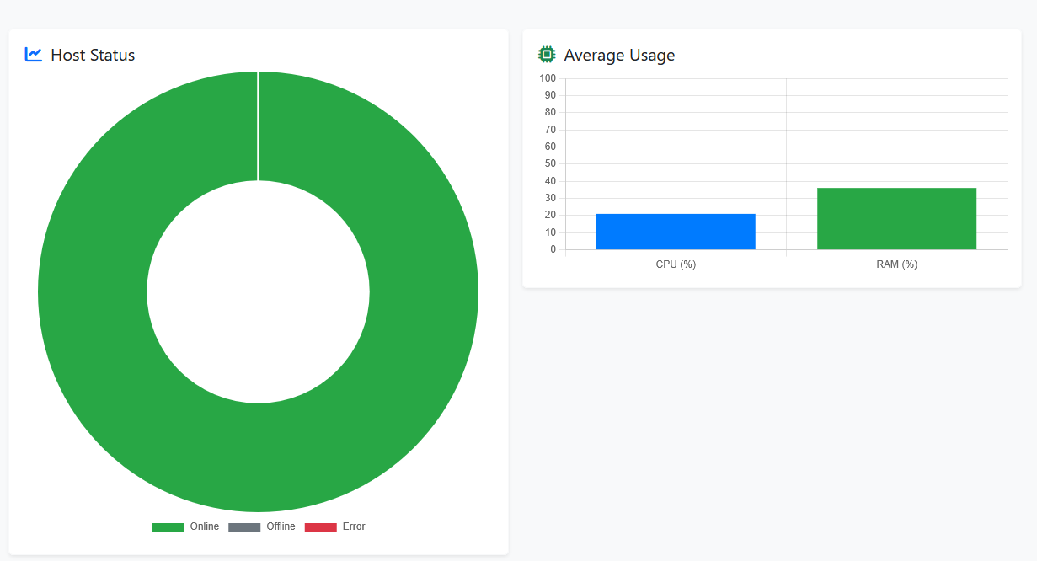
Task: Toggle the Offline legend gray swatch
Action: pos(244,526)
